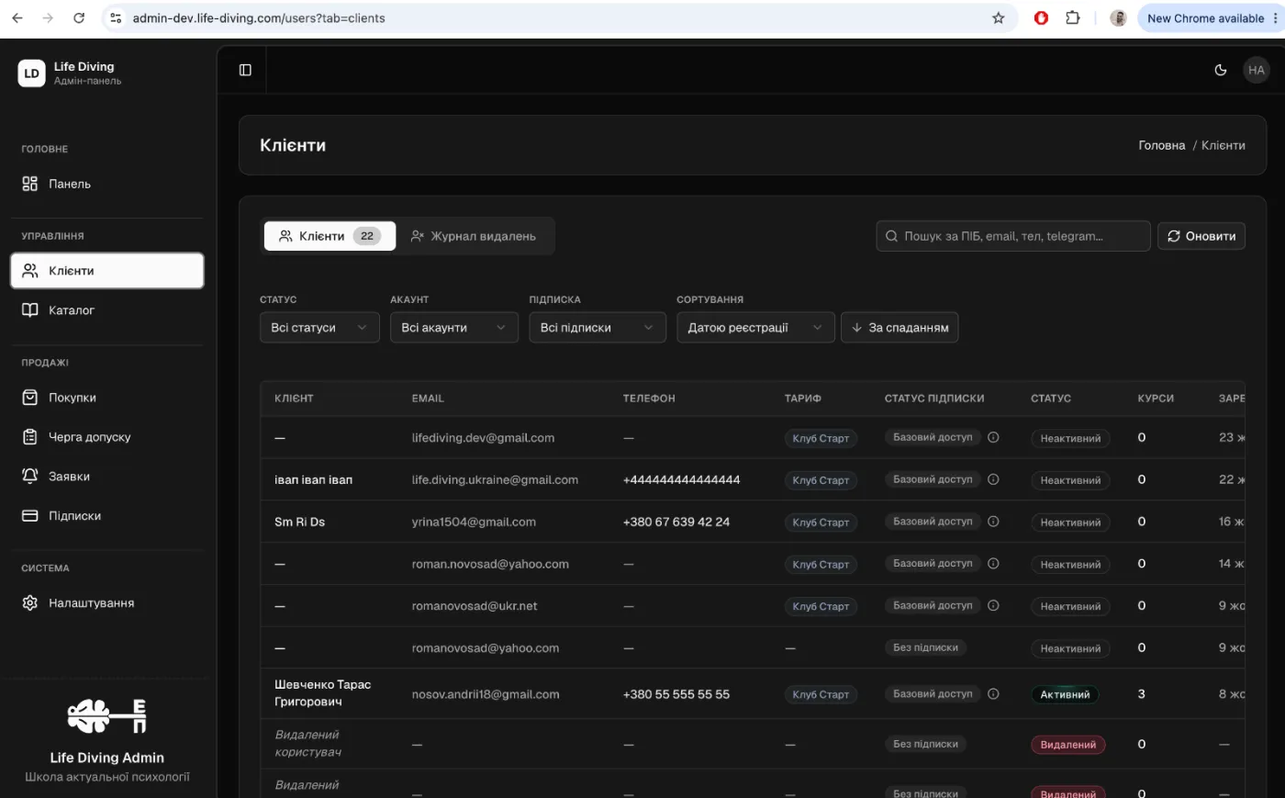Open Підписки in the sidebar
The image size is (1285, 798).
tap(106, 516)
